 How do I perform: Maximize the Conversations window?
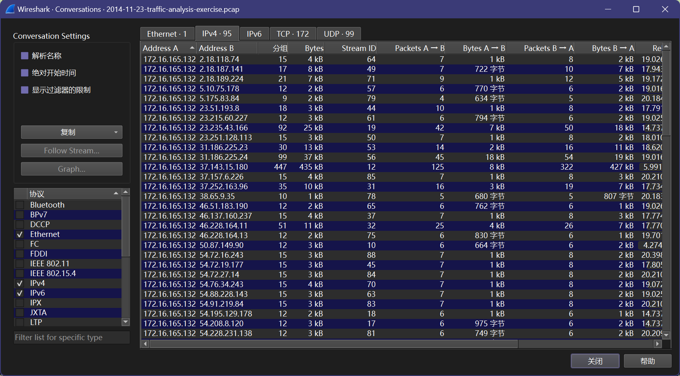pyautogui.click(x=636, y=9)
